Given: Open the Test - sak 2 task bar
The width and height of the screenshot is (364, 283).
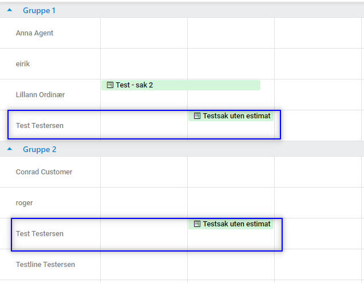Looking at the screenshot, I should click(181, 85).
